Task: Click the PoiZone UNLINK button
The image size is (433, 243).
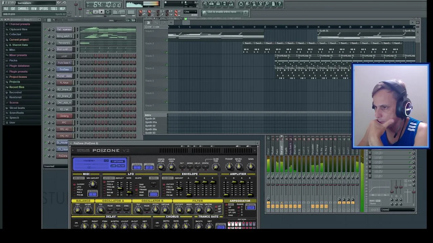Action: coord(121,166)
